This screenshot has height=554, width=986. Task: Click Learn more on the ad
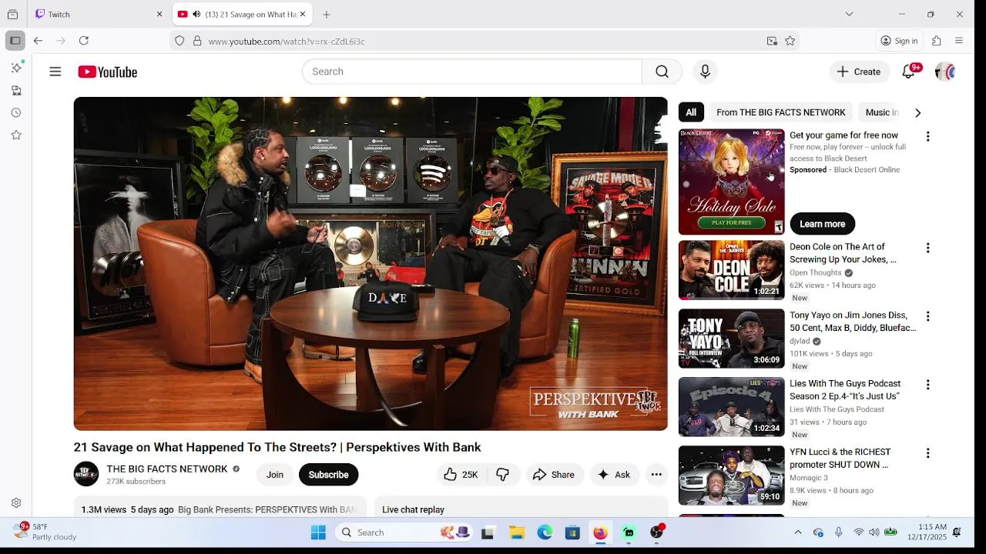[822, 224]
